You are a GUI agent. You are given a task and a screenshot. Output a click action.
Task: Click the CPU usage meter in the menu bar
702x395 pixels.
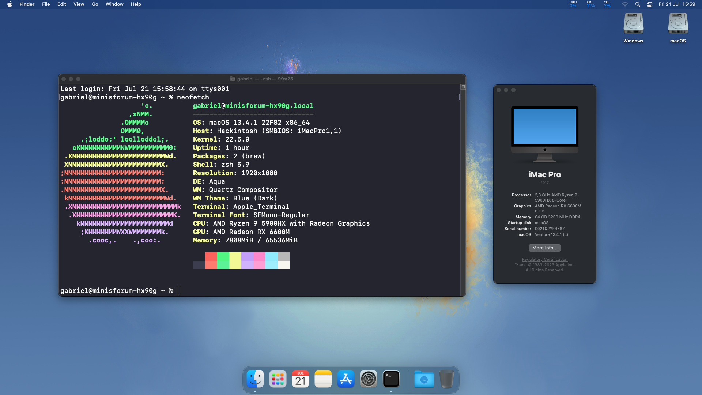point(607,4)
